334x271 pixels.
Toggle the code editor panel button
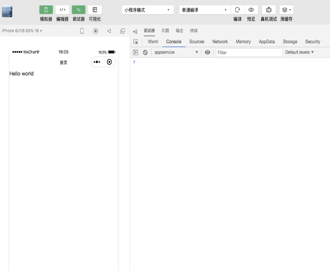pyautogui.click(x=62, y=10)
